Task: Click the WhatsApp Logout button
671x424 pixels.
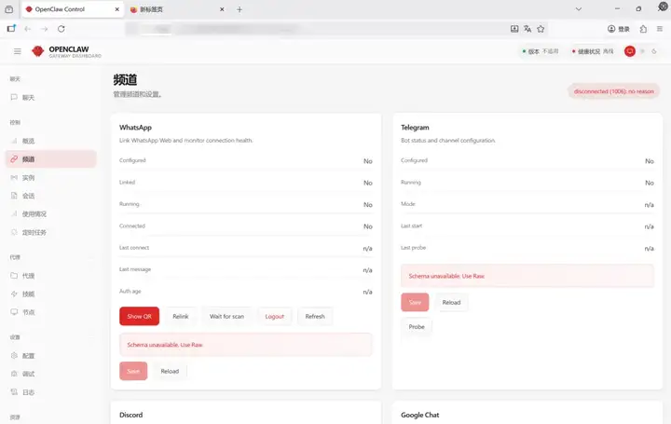Action: pos(274,316)
